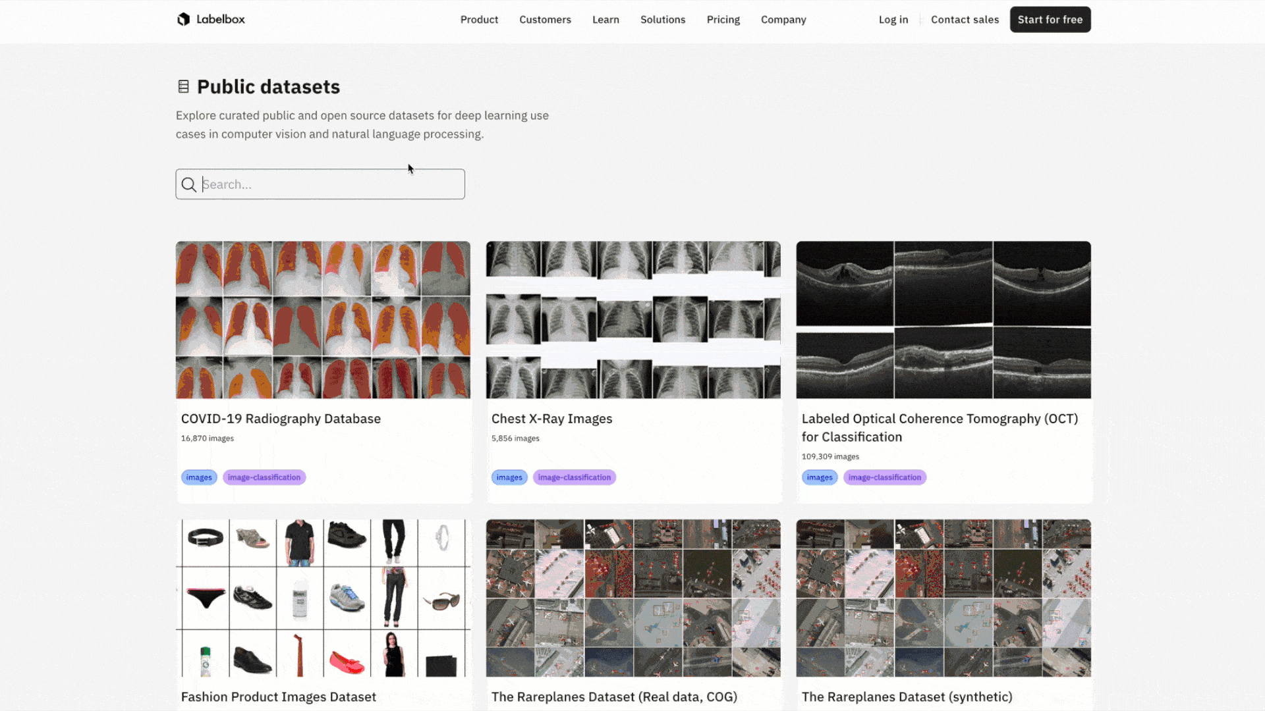This screenshot has height=711, width=1265.
Task: Click images tag under Chest X-Ray Images
Action: click(x=509, y=477)
